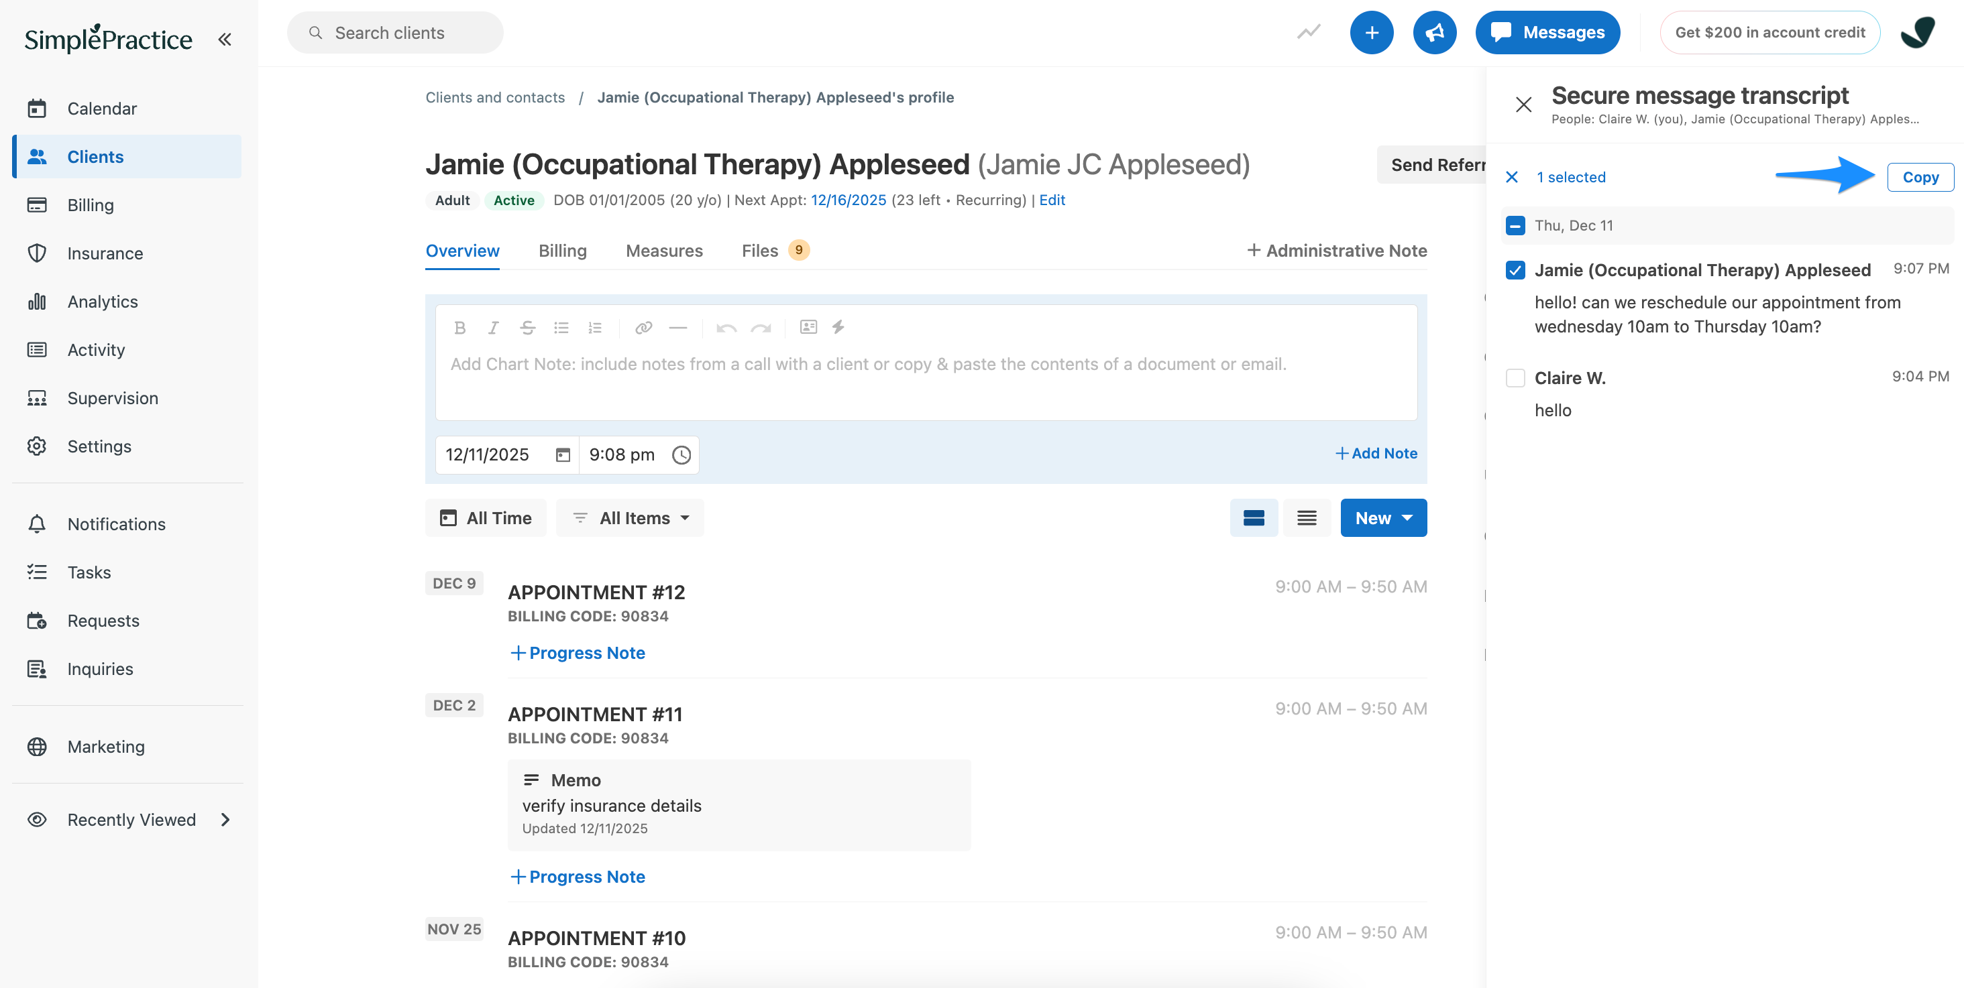This screenshot has height=988, width=1964.
Task: Click Edit link next to client details
Action: click(1052, 200)
